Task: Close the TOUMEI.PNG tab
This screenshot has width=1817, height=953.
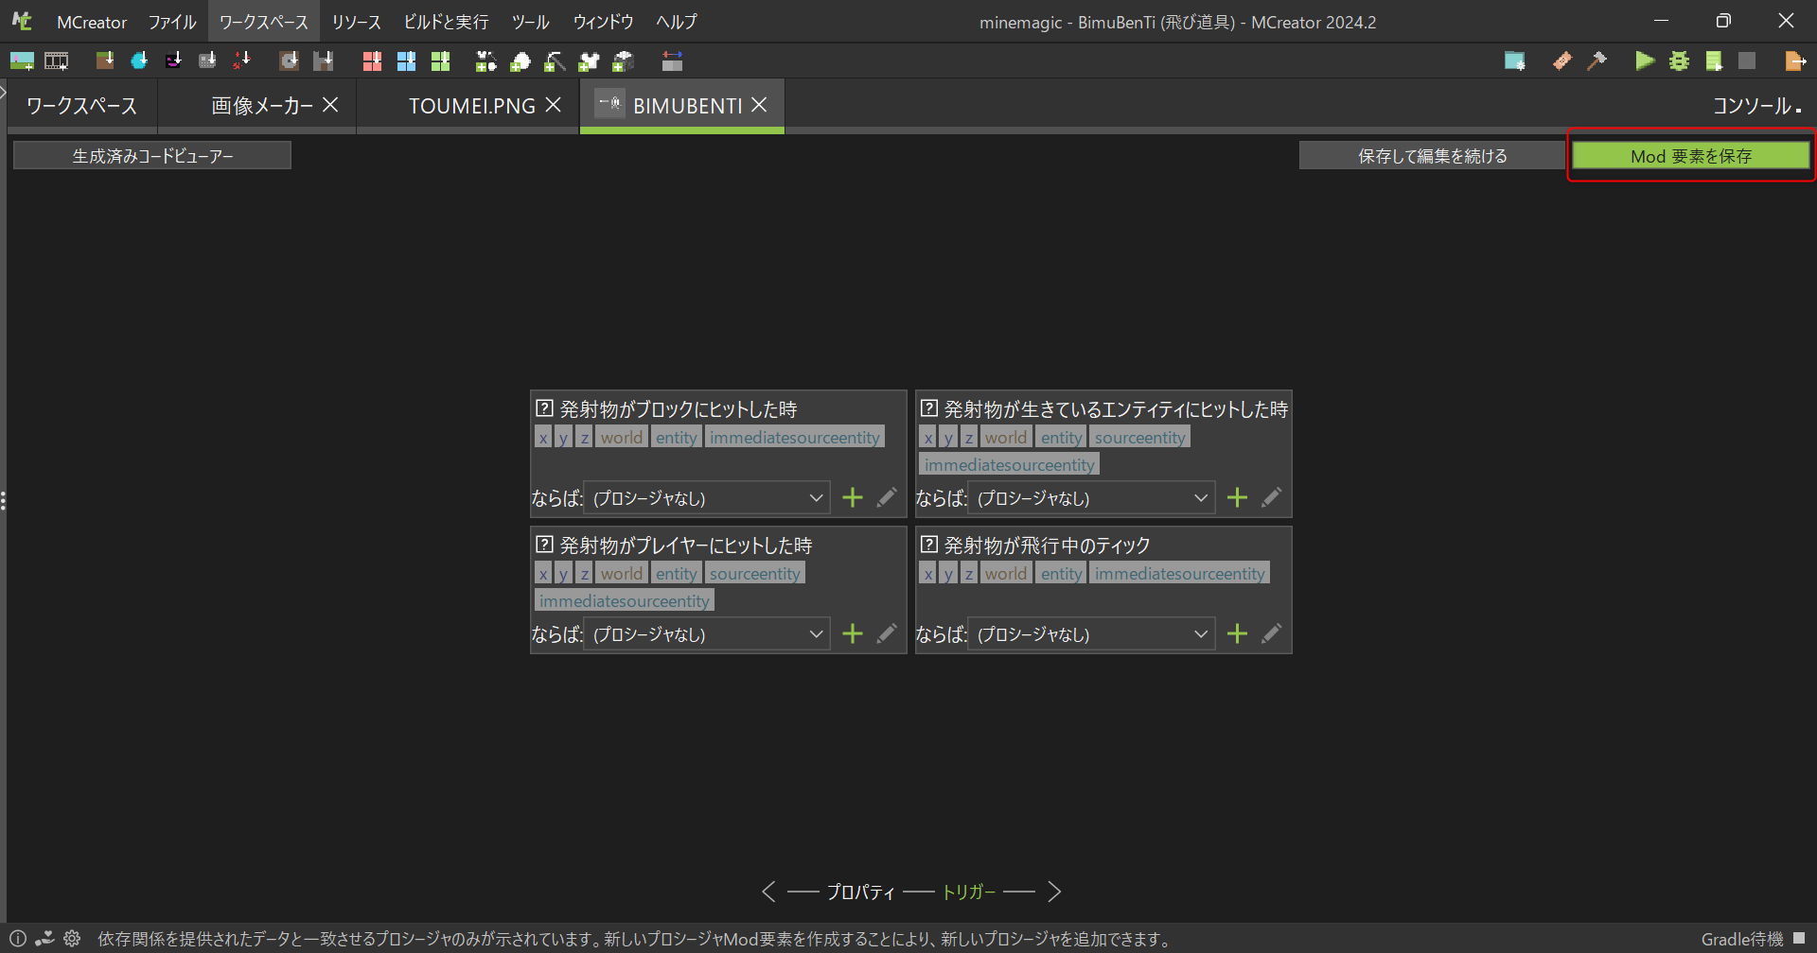Action: tap(554, 105)
